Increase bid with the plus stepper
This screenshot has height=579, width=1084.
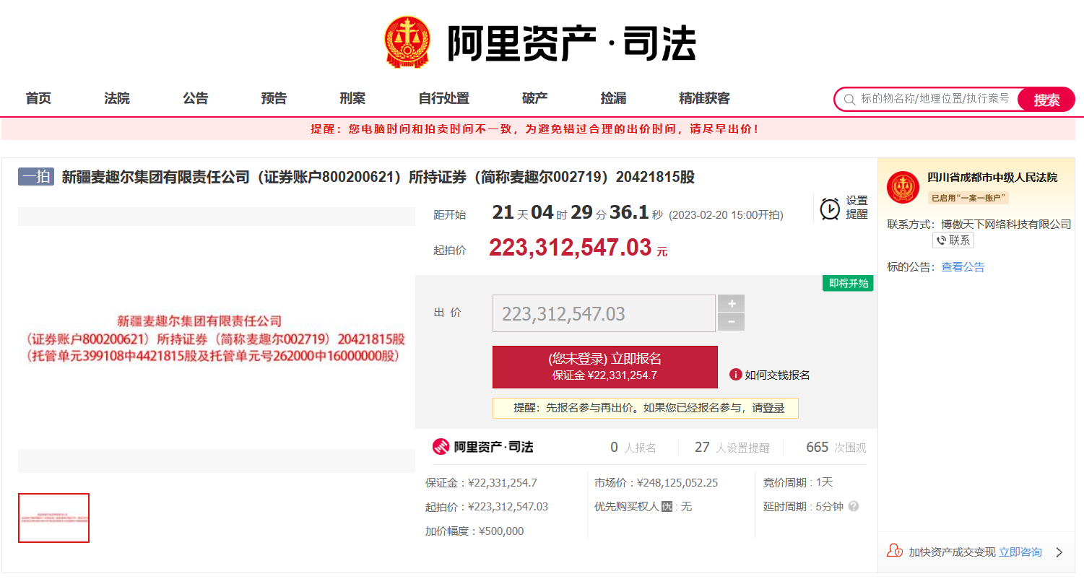tap(731, 304)
